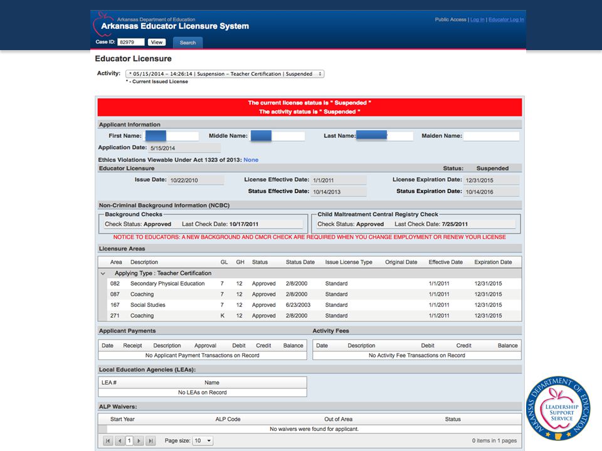Screen dimensions: 602x451
Task: Click the GL column header
Action: pyautogui.click(x=224, y=262)
